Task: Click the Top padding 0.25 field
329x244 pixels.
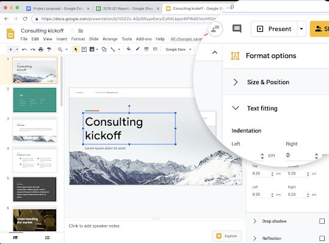Action: click(261, 174)
